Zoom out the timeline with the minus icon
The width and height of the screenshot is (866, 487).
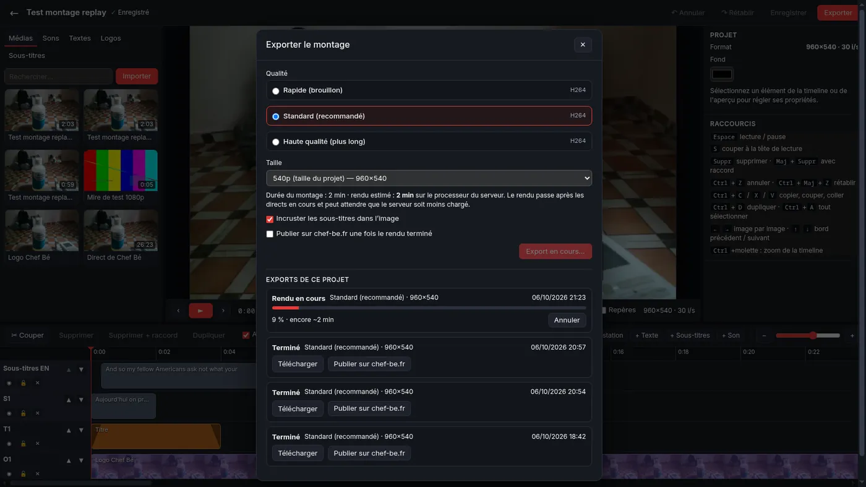click(764, 335)
